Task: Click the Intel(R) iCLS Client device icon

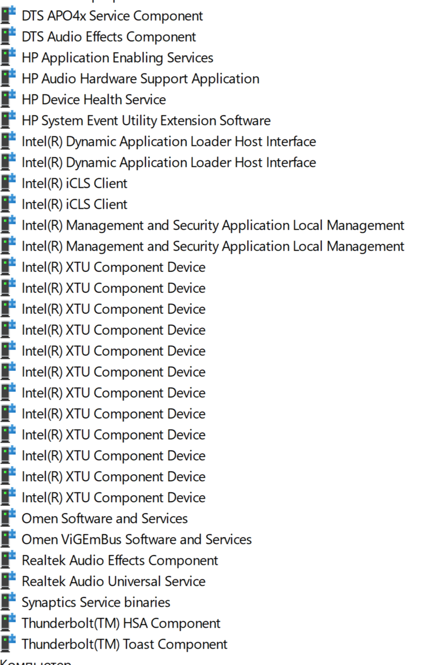Action: point(7,183)
